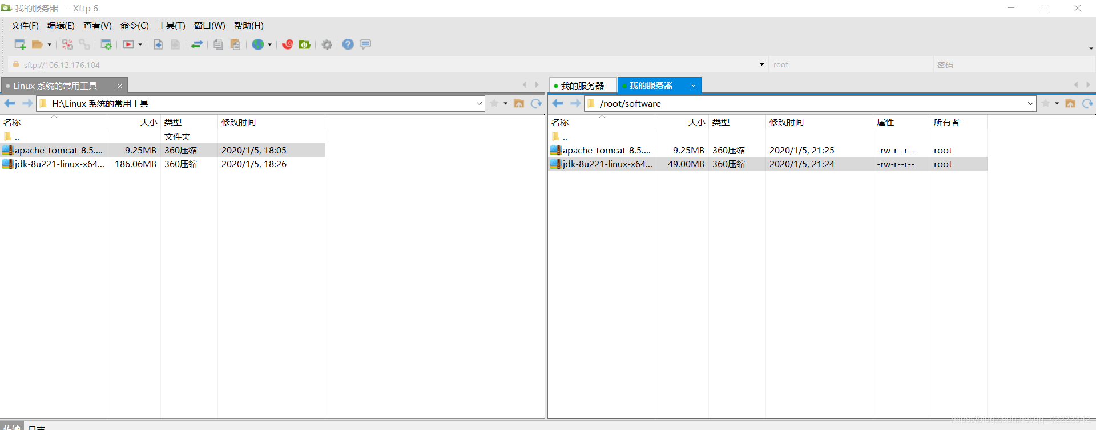Expand the host address dropdown arrow
Screen dimensions: 1096x430
tap(761, 64)
